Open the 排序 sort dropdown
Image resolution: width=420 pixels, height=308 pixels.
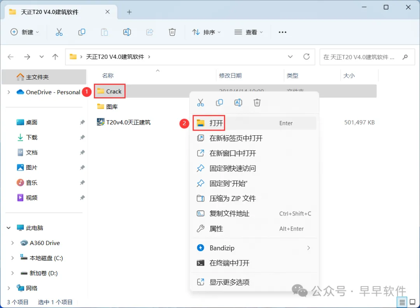click(206, 32)
